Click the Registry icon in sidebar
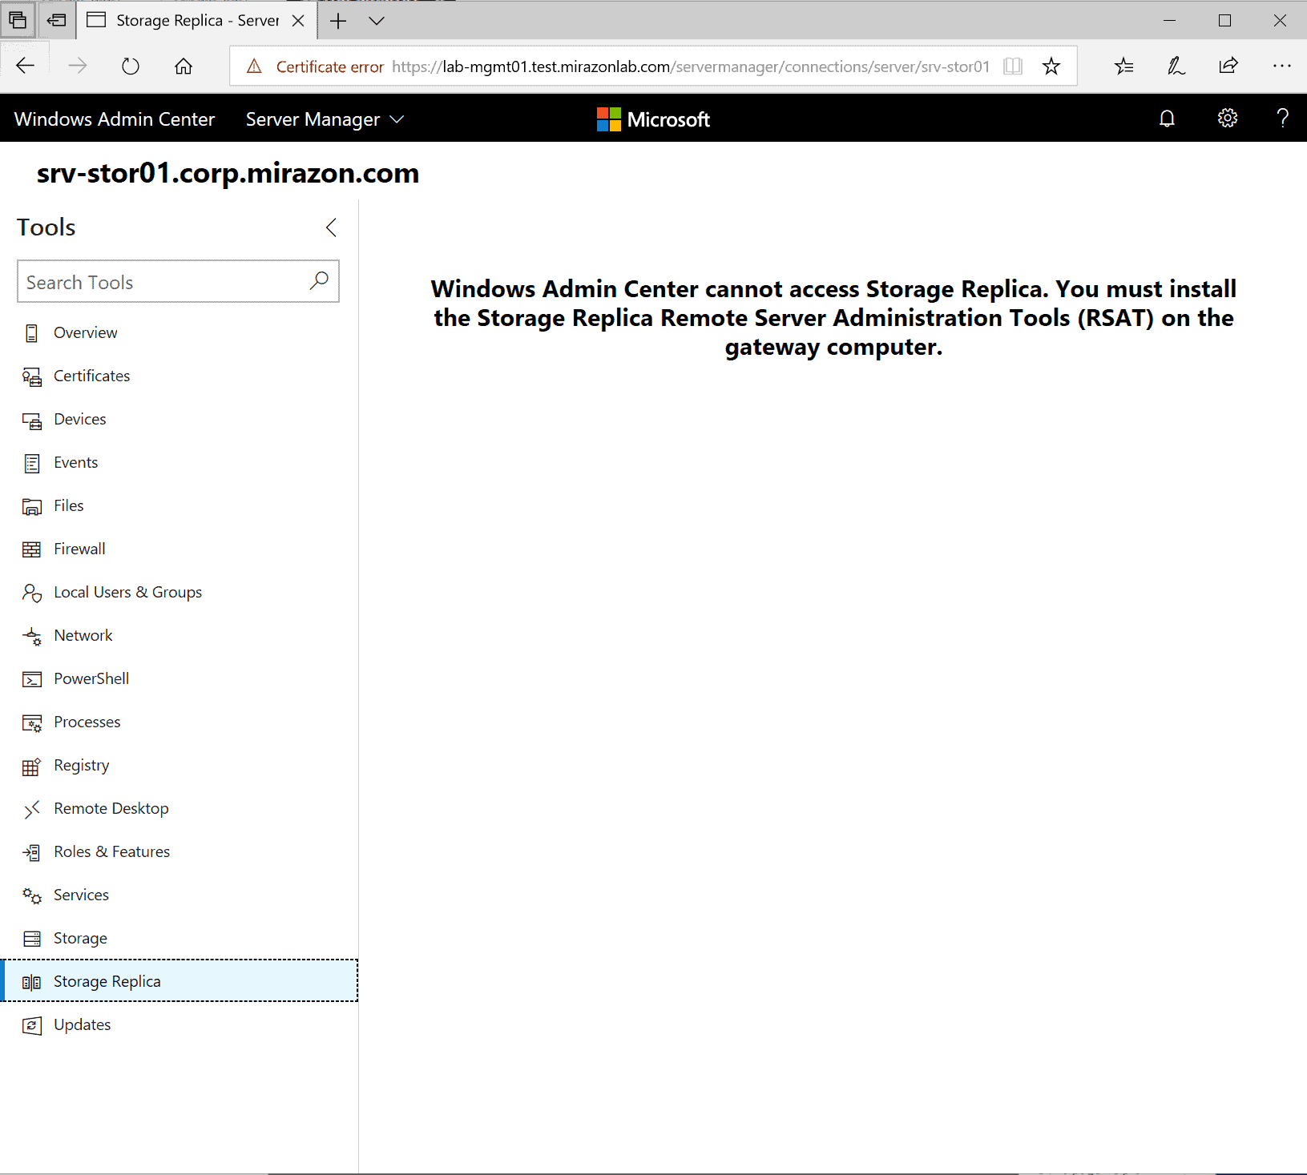 coord(31,767)
